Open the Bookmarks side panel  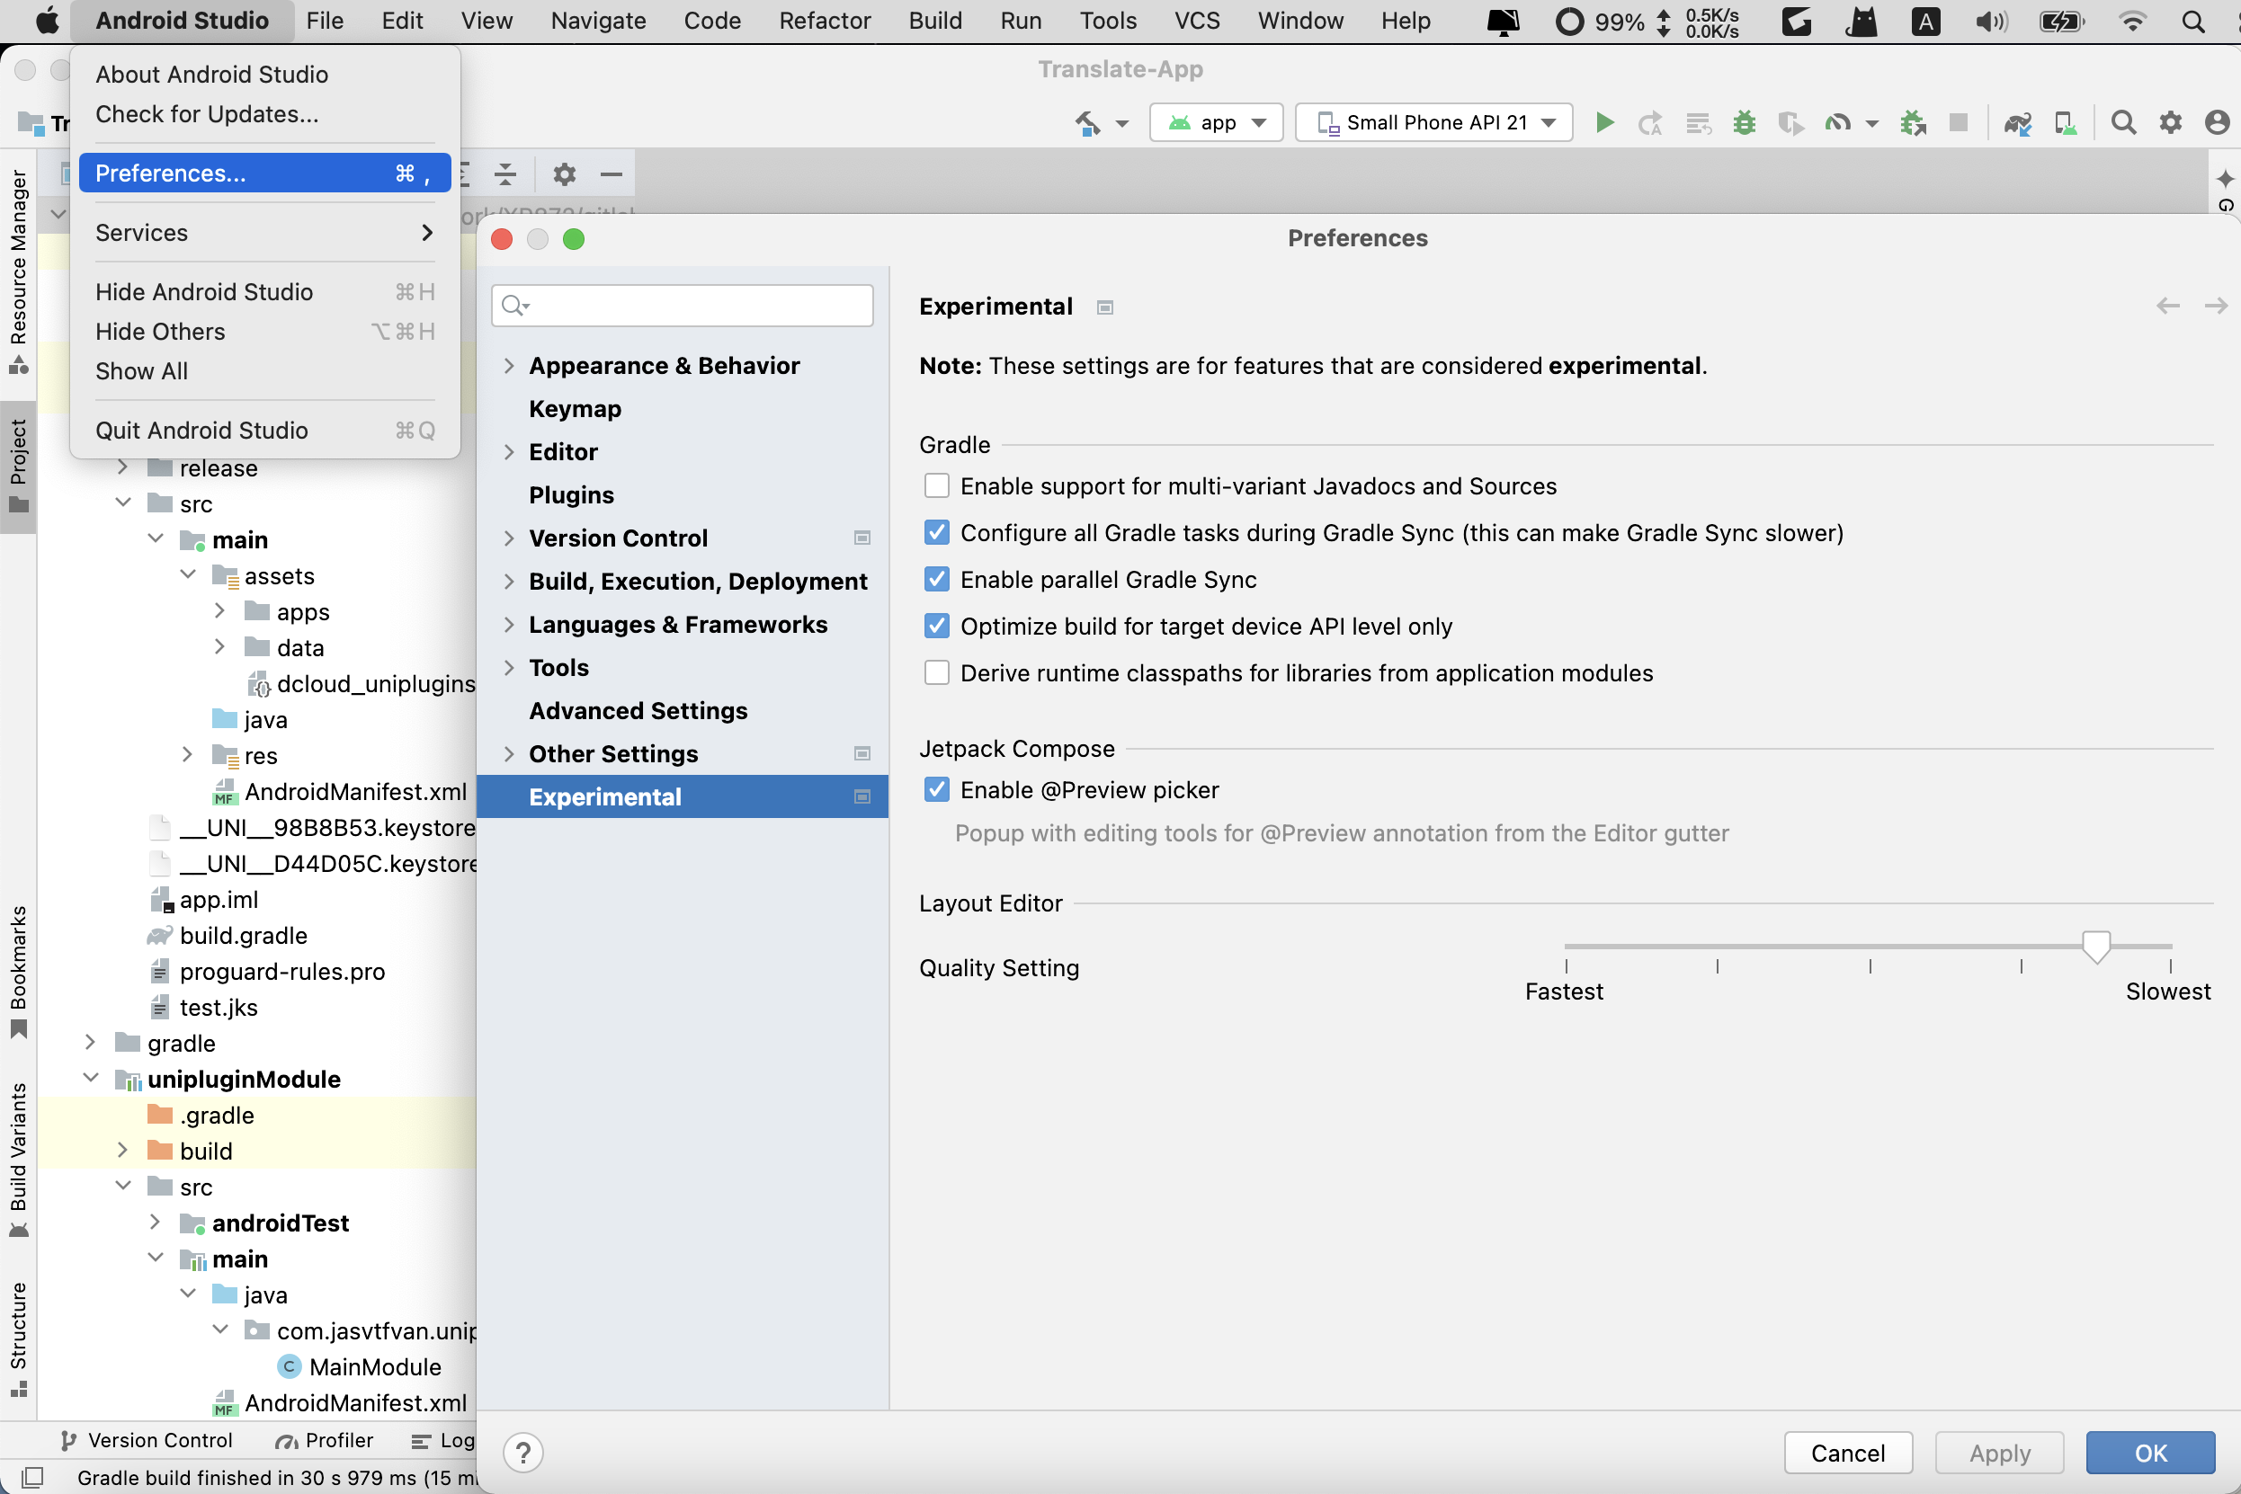(x=18, y=972)
